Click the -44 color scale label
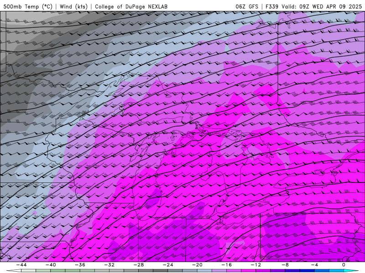Image resolution: width=365 pixels, height=273 pixels. [21, 265]
